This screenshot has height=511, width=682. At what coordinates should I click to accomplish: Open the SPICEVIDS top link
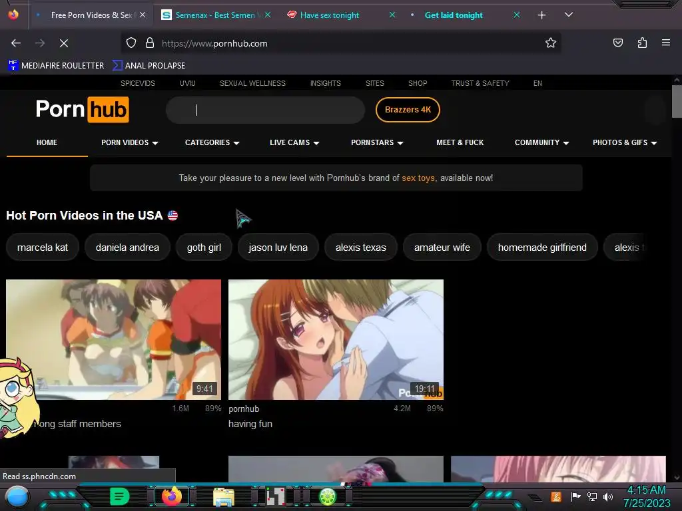137,83
